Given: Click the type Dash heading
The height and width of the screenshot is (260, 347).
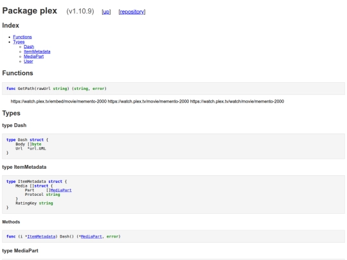Looking at the screenshot, I should 14,125.
